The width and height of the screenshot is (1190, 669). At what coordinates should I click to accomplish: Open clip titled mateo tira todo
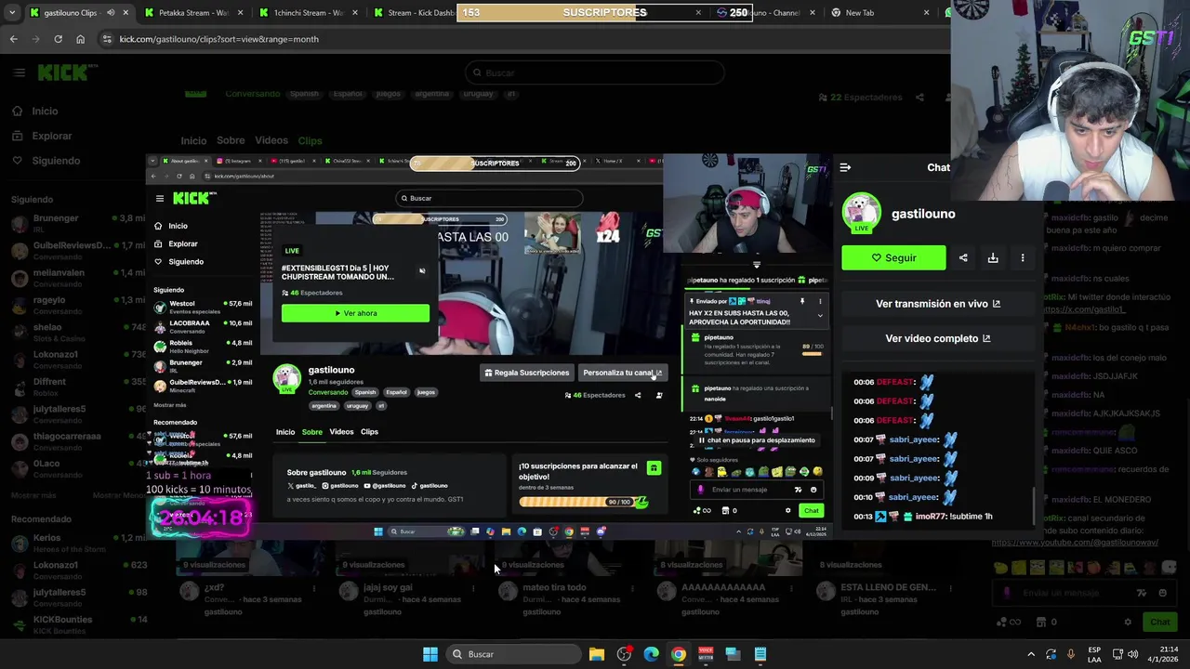(554, 587)
